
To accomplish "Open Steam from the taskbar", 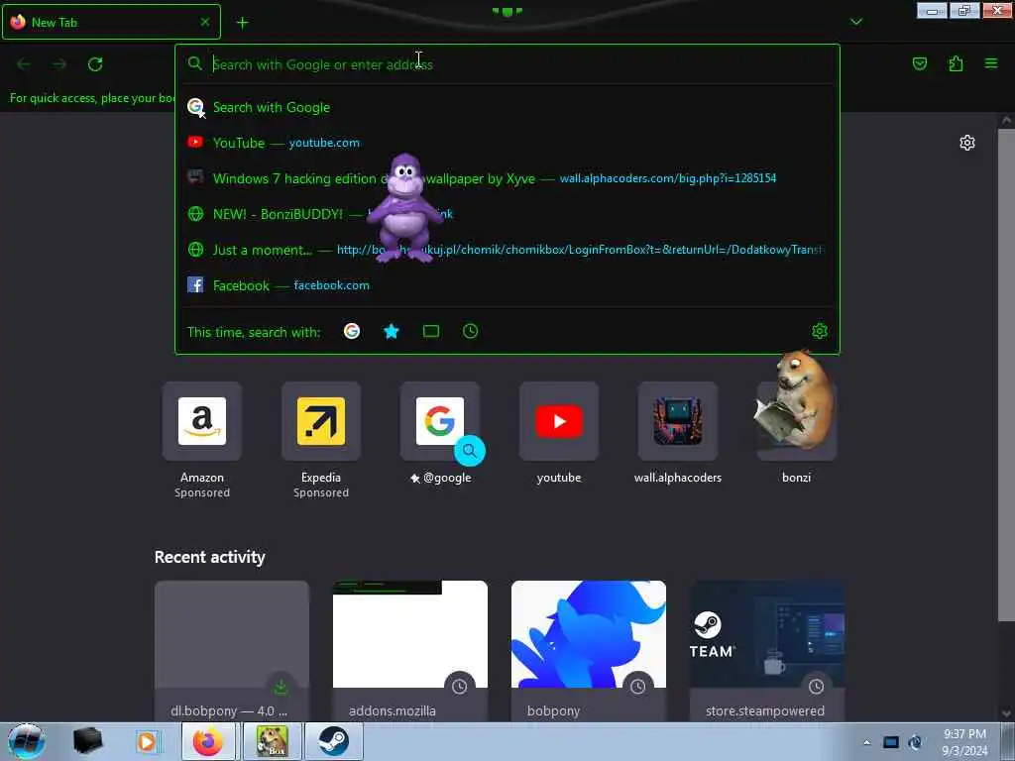I will coord(333,741).
